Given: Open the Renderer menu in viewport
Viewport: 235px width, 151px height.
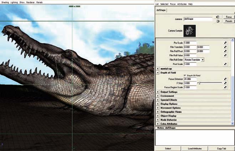Looking at the screenshot, I should tap(31, 2).
